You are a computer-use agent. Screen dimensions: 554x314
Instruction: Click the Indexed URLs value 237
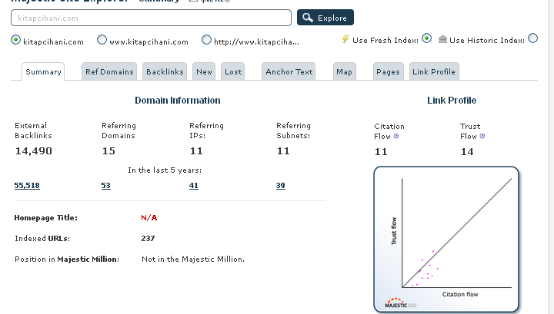pos(148,238)
